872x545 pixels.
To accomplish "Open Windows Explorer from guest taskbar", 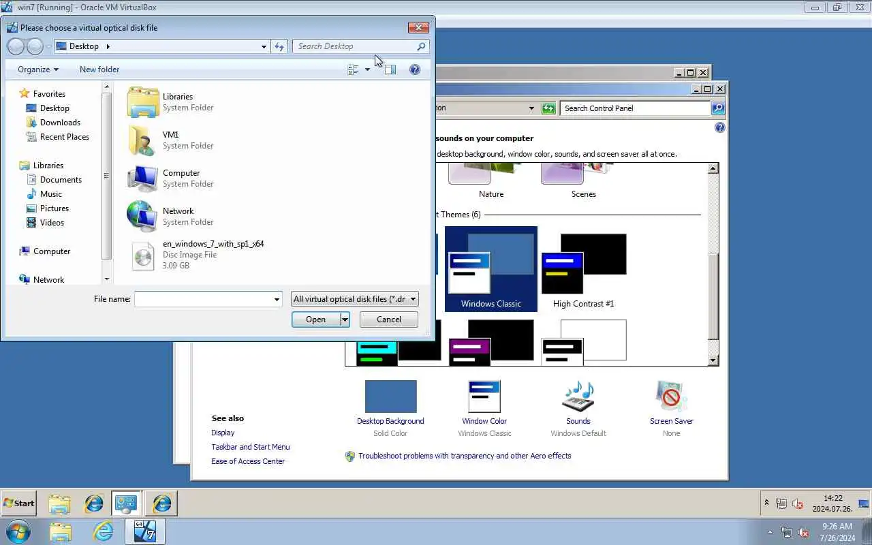I will click(x=59, y=503).
